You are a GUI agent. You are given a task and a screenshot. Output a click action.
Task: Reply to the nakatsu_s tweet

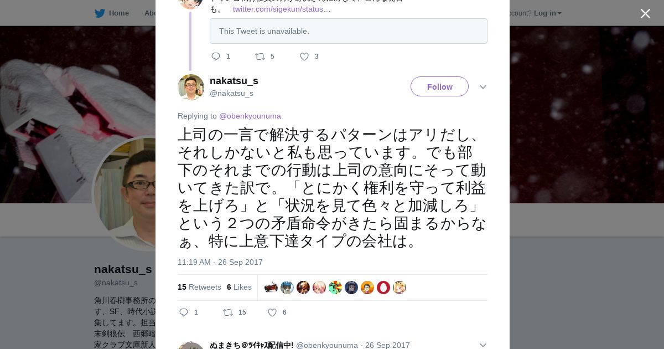point(184,312)
